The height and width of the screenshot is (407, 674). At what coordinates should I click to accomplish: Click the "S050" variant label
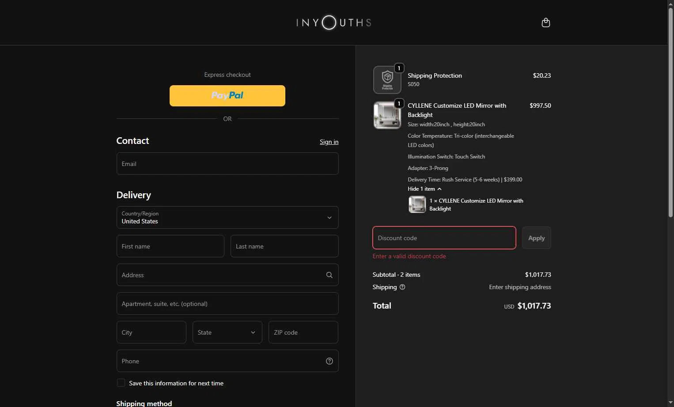(x=413, y=84)
